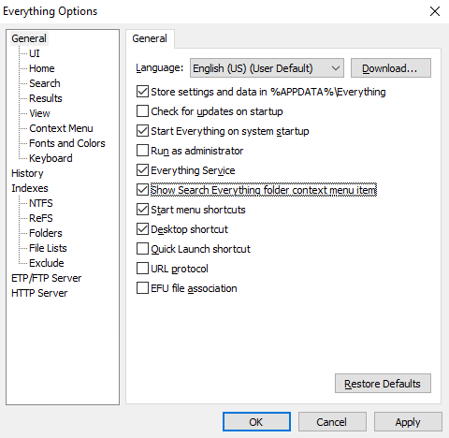Select the Exclude tree item
Screen dimensions: 449x438
tap(47, 263)
